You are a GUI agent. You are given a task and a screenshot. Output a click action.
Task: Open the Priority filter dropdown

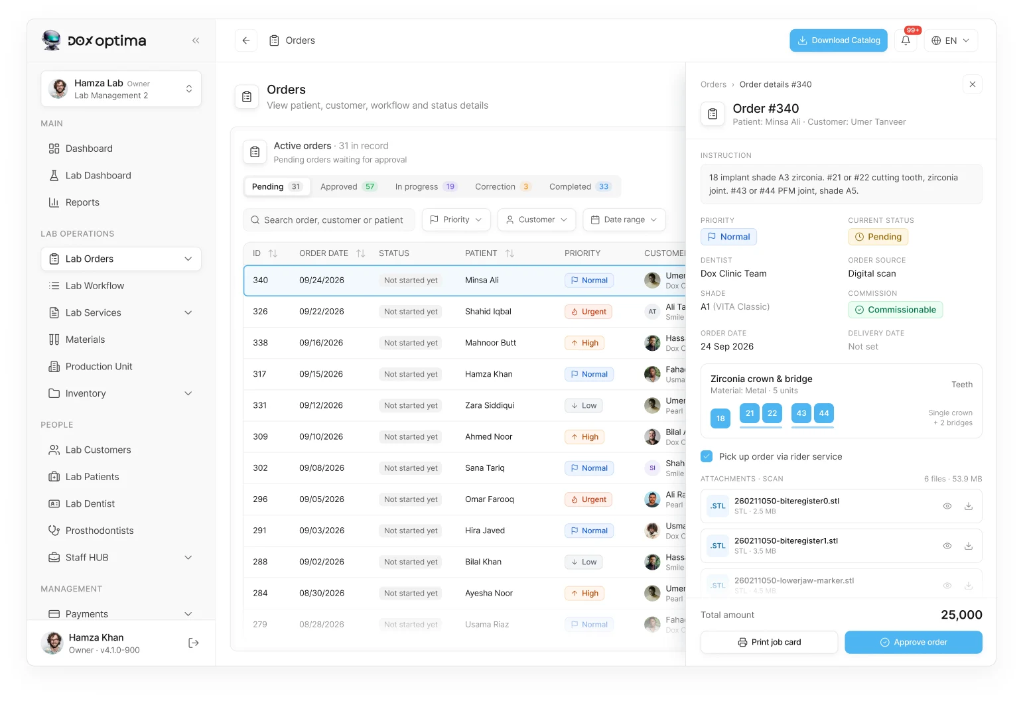click(456, 220)
